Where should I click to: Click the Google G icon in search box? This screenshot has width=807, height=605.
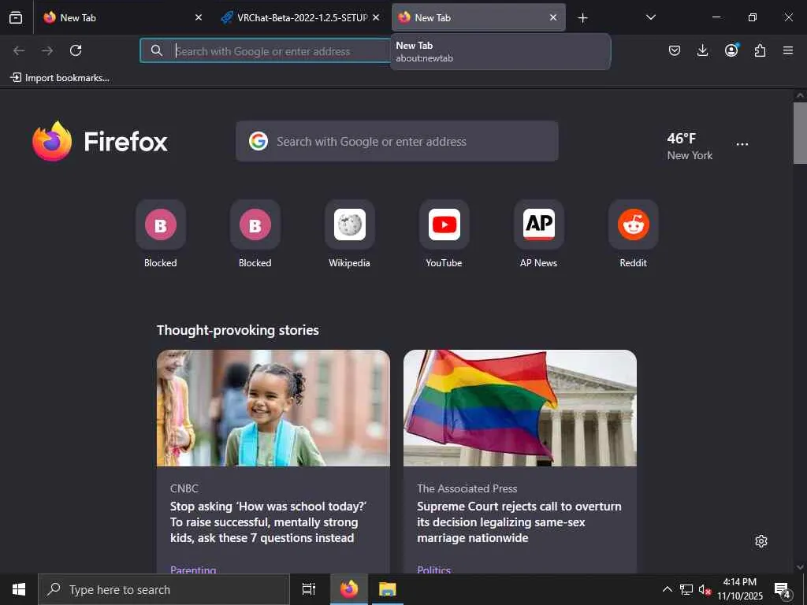tap(258, 141)
